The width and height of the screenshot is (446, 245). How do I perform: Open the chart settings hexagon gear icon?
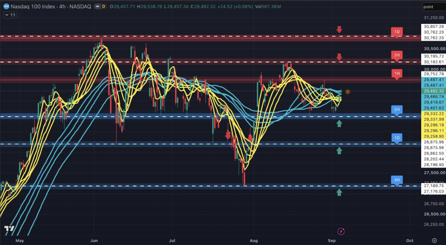[x=435, y=240]
